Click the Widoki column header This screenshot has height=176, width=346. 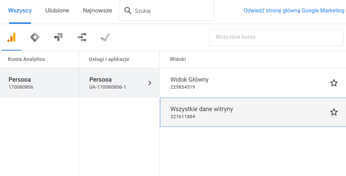tap(178, 59)
